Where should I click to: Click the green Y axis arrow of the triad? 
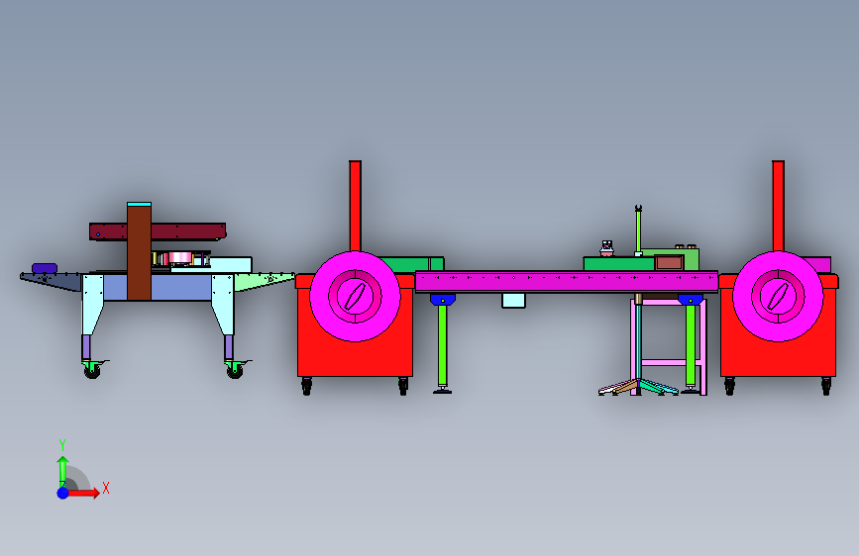pos(62,472)
